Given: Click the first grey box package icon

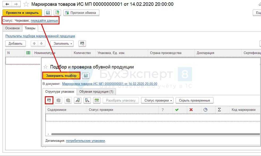Looking at the screenshot, I should (59, 100).
